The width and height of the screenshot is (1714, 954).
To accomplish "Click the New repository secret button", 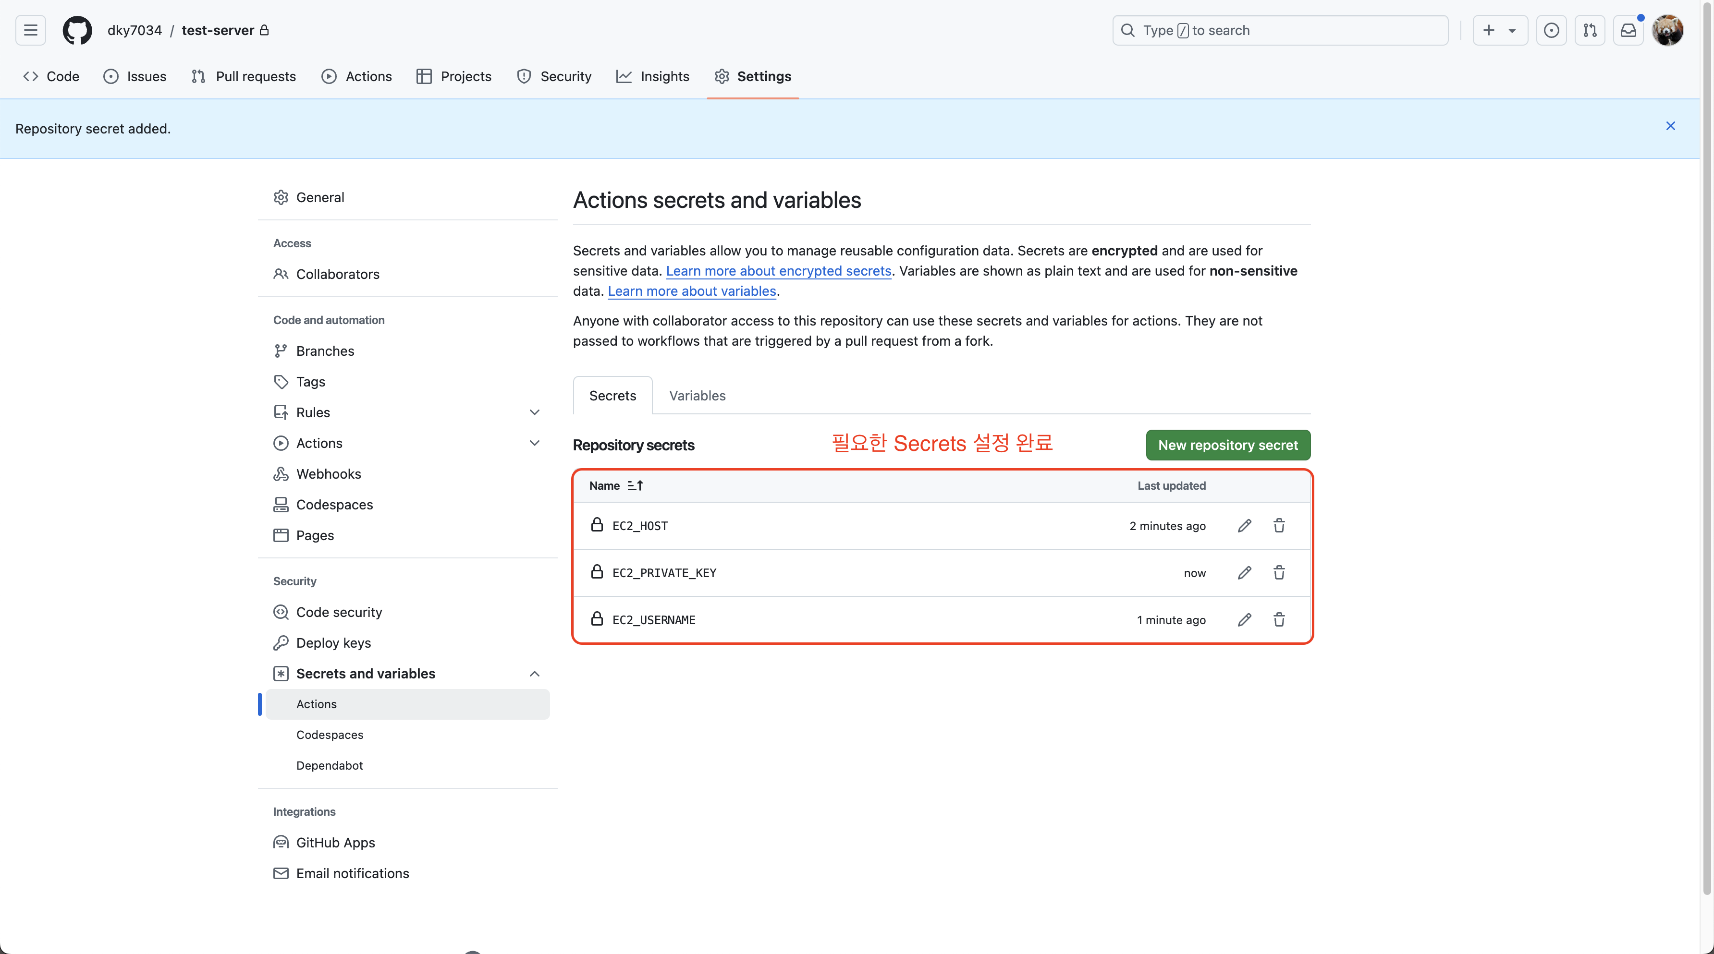I will pyautogui.click(x=1227, y=445).
